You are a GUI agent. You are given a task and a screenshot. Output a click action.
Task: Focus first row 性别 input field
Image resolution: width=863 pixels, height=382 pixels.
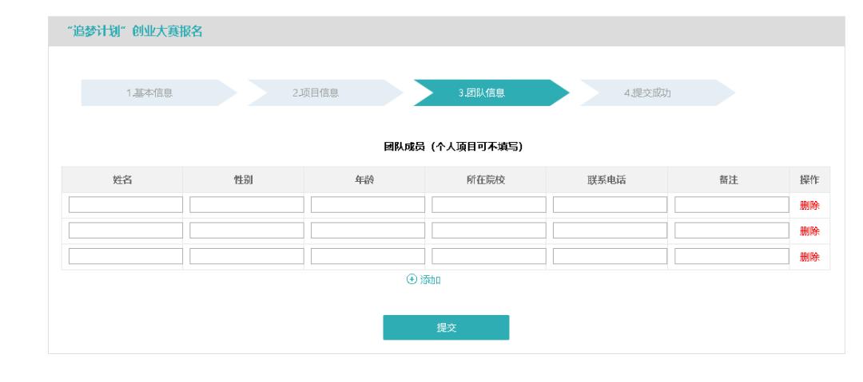tap(247, 205)
